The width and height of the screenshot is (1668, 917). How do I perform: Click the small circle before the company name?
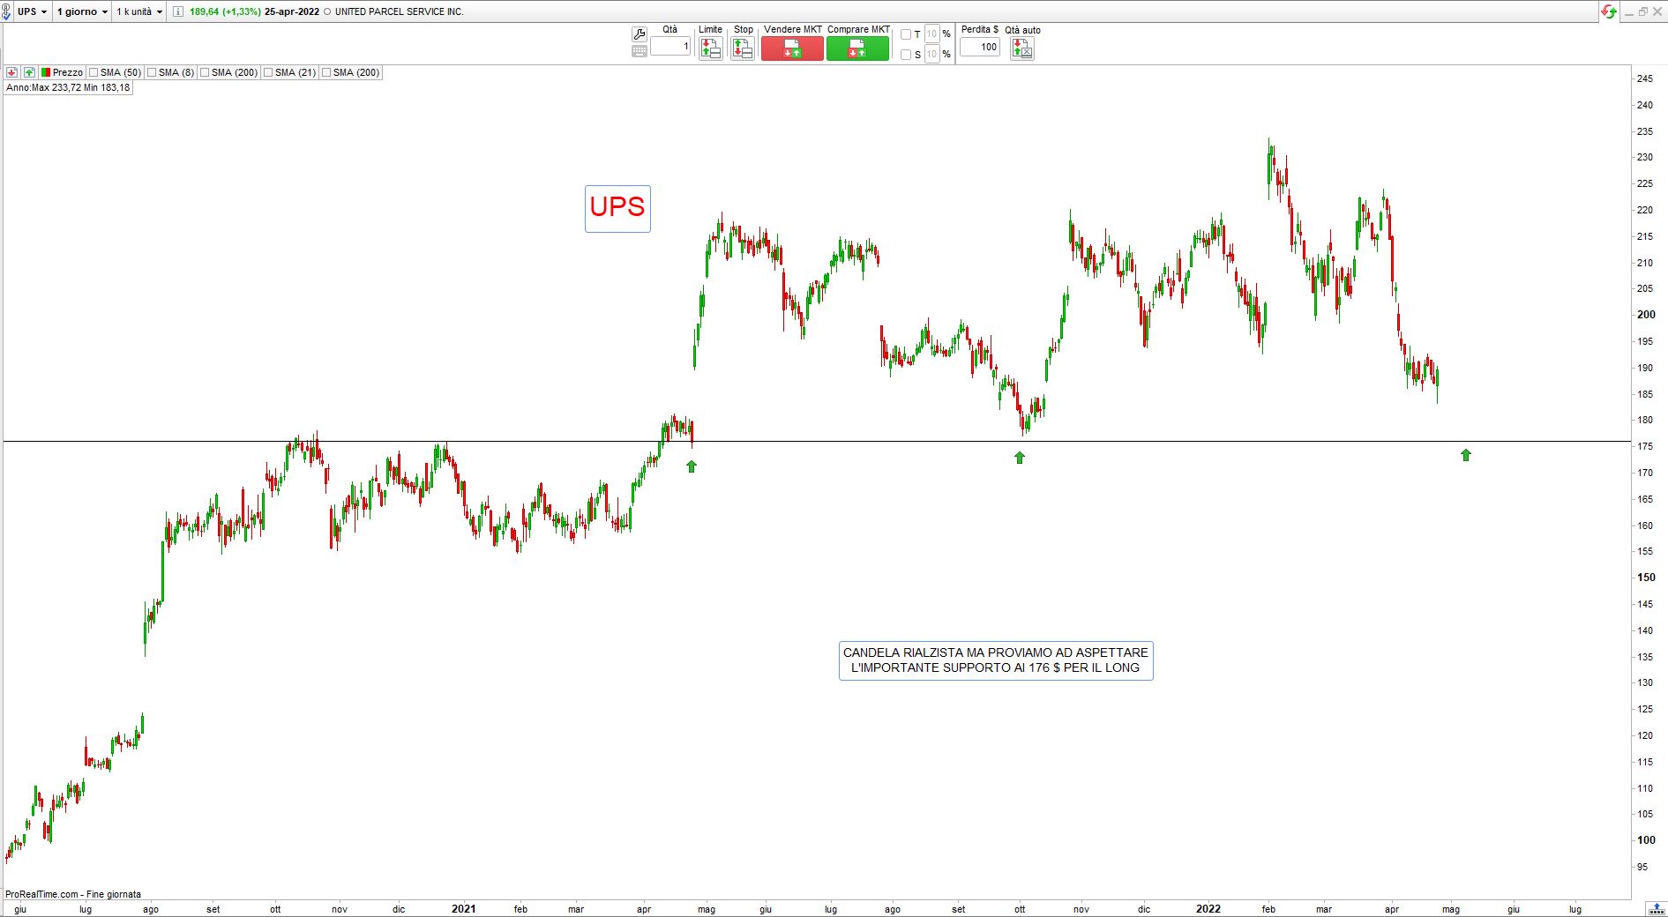(x=327, y=11)
